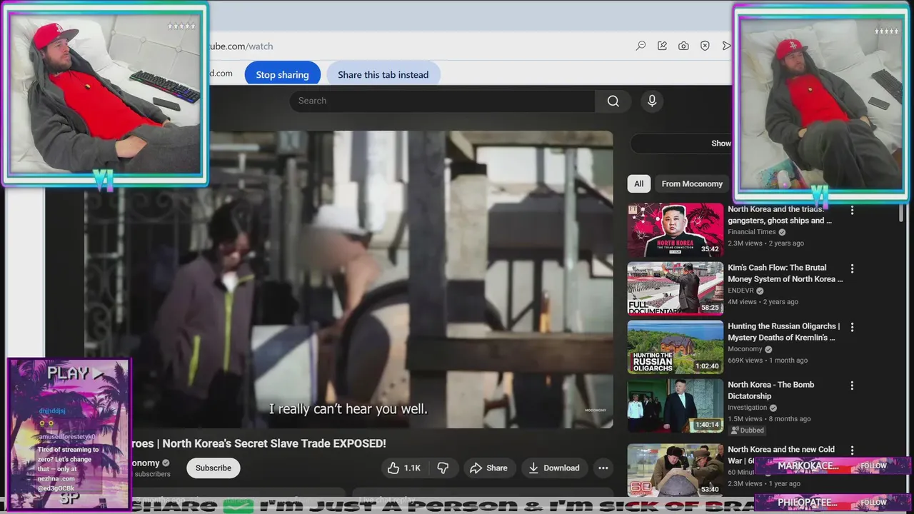Click the 1.1K like count
This screenshot has width=914, height=514.
tap(412, 468)
